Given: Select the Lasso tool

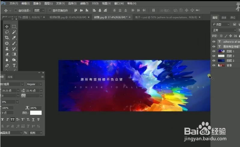Looking at the screenshot, I should pos(7,32).
